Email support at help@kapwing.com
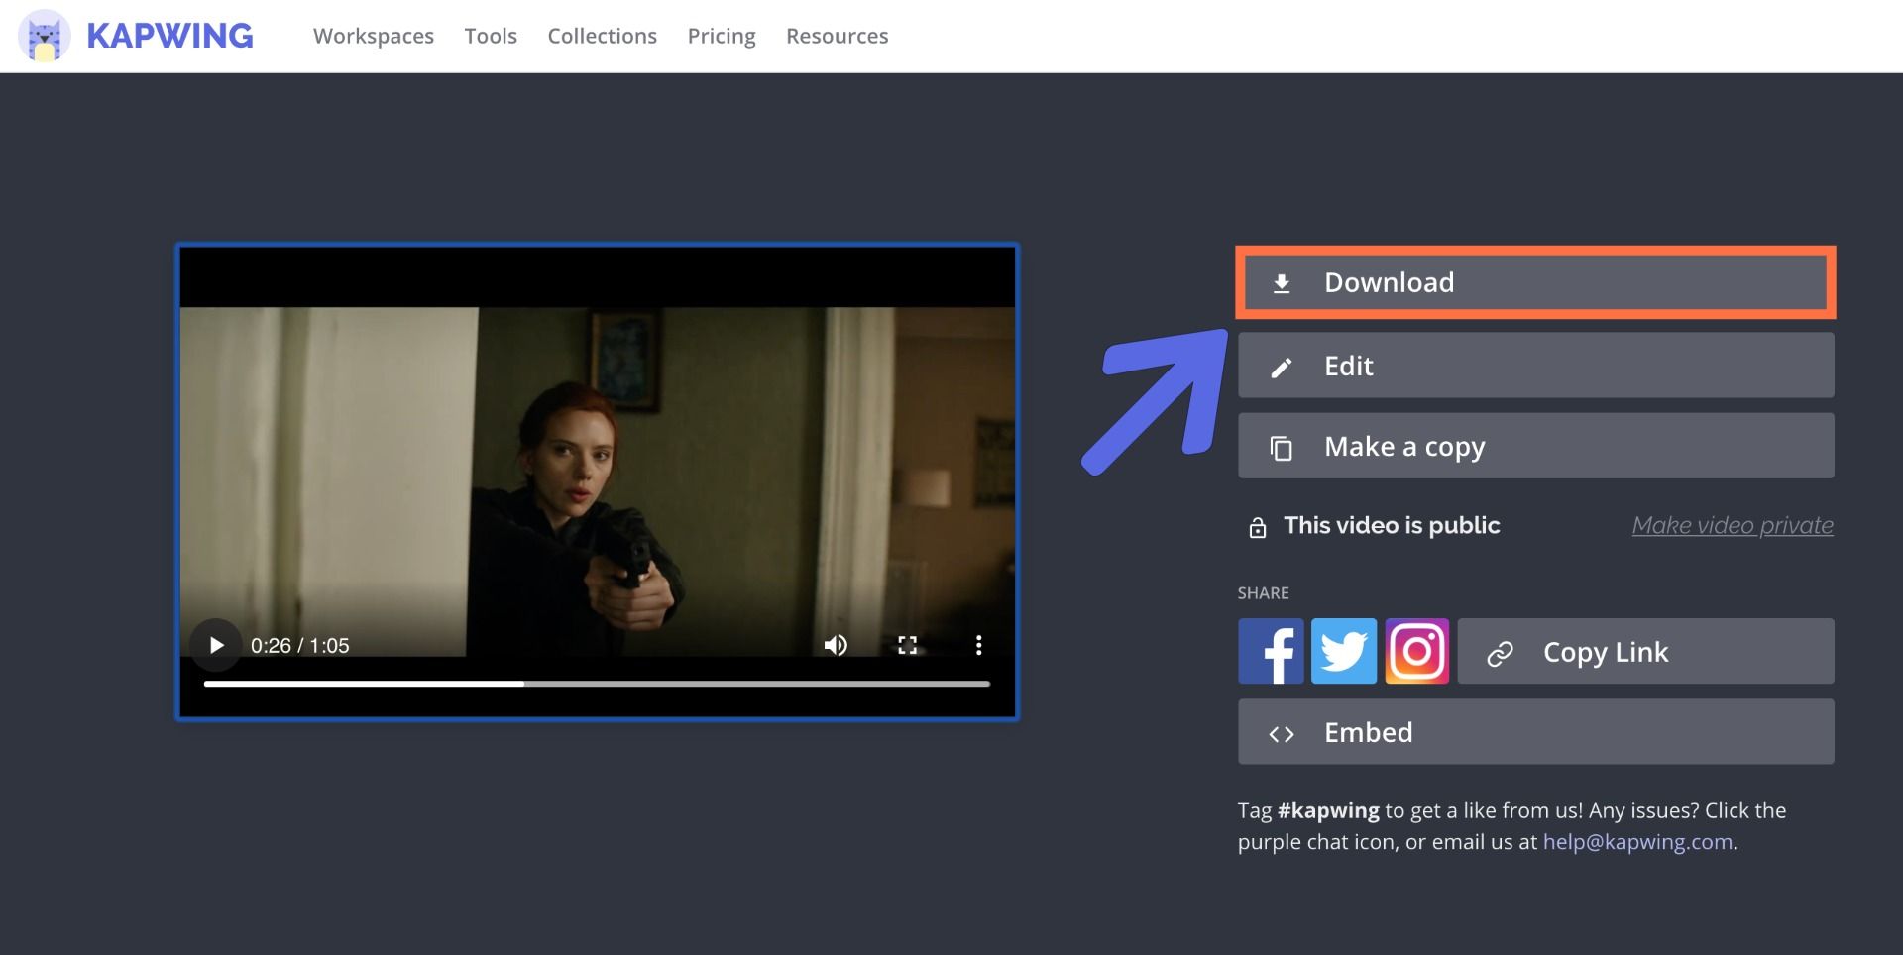 point(1637,842)
